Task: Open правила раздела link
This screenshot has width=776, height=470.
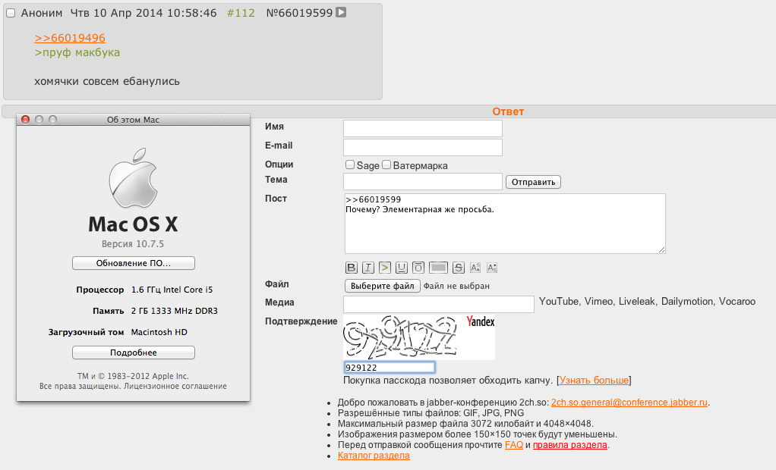Action: click(570, 445)
